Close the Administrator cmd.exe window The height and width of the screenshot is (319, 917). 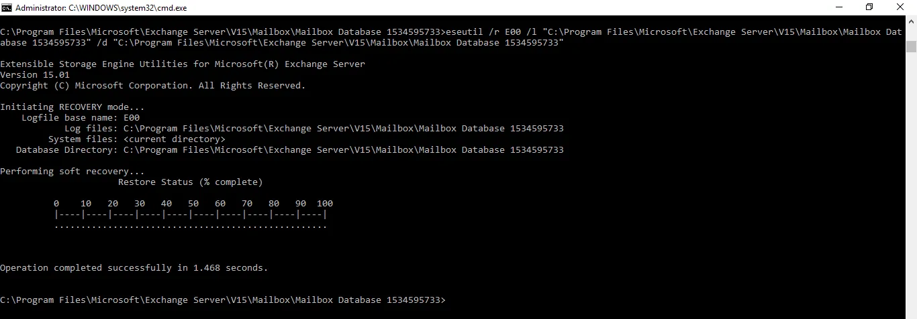pyautogui.click(x=900, y=7)
